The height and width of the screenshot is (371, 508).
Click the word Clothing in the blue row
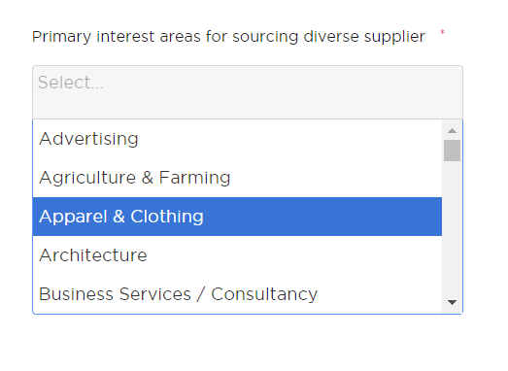click(x=167, y=217)
